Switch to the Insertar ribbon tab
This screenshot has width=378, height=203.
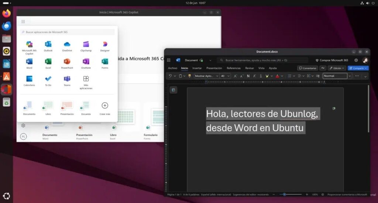[x=197, y=68]
